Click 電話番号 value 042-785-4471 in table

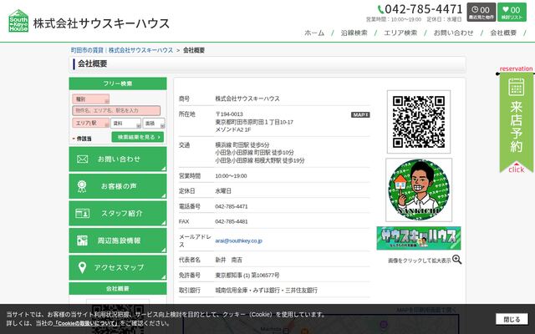coord(232,206)
